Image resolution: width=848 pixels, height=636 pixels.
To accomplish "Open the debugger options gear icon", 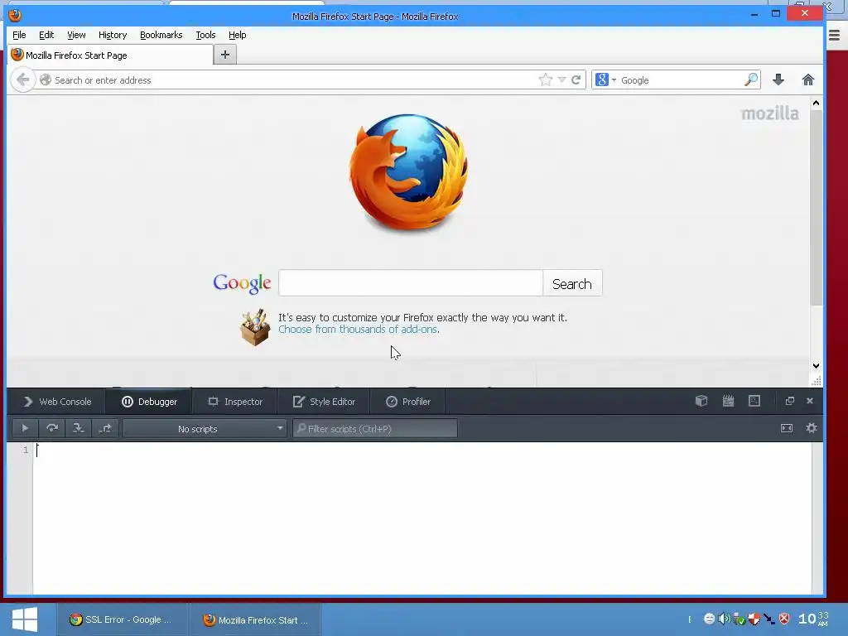I will [x=812, y=428].
